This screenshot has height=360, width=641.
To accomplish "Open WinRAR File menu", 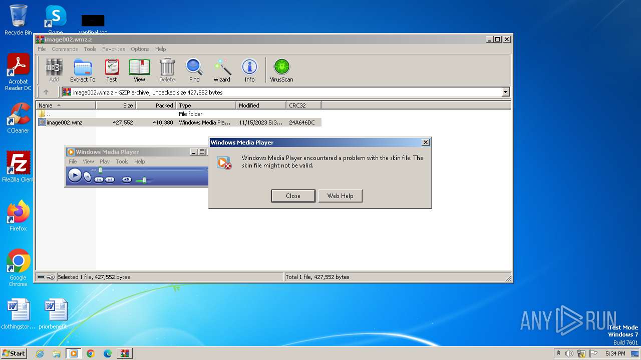I will (42, 49).
